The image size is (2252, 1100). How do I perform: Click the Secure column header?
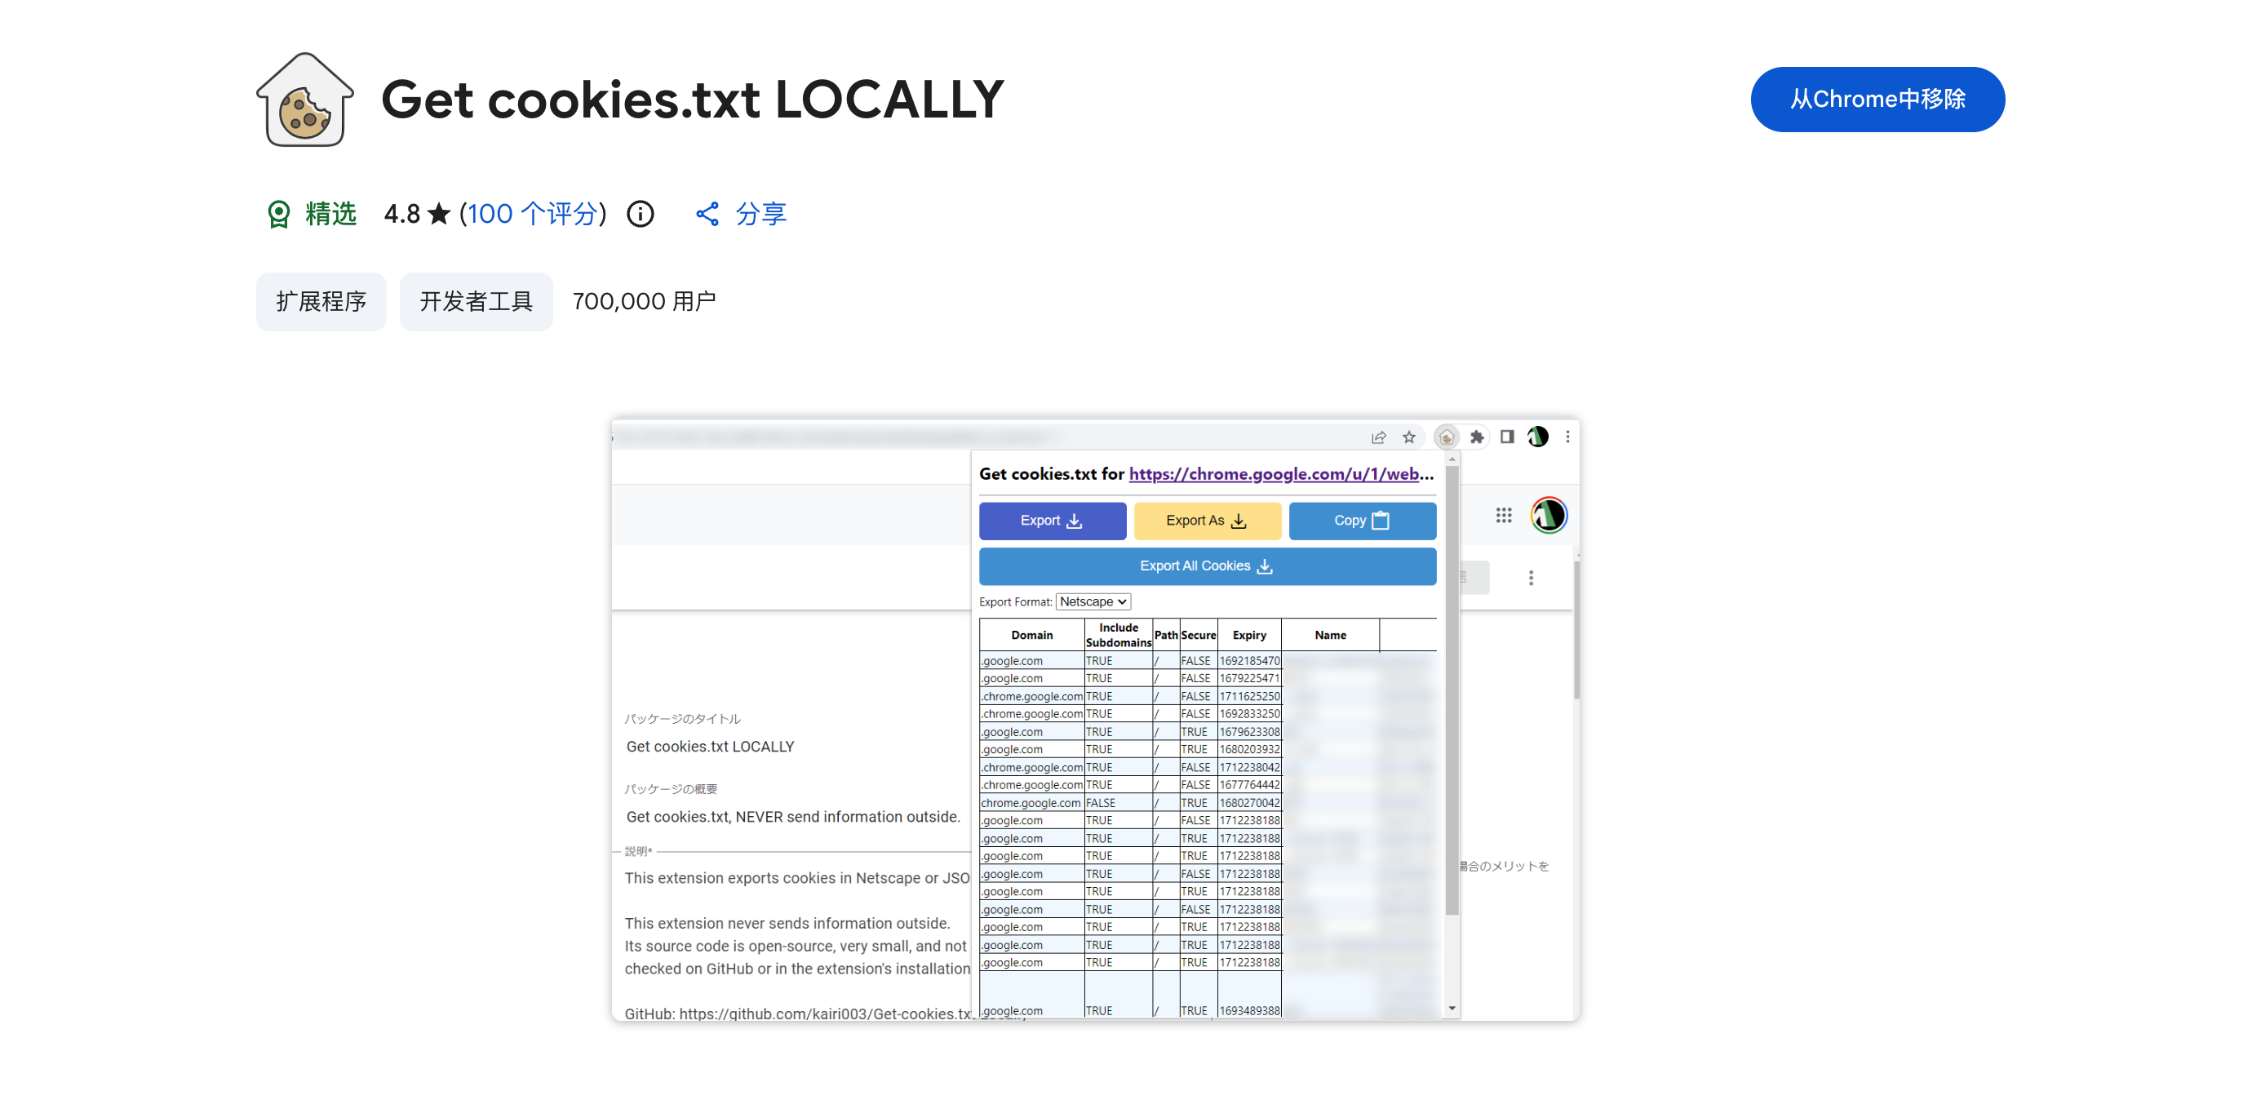click(x=1199, y=636)
